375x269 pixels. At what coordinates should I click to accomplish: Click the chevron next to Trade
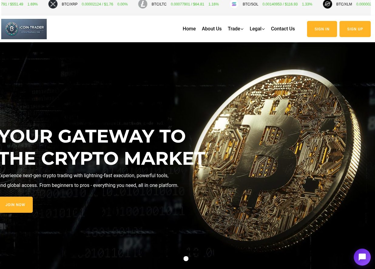coord(242,29)
